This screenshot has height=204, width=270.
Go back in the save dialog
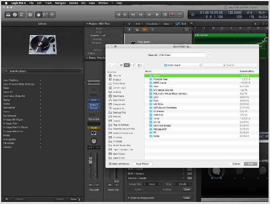pos(110,65)
